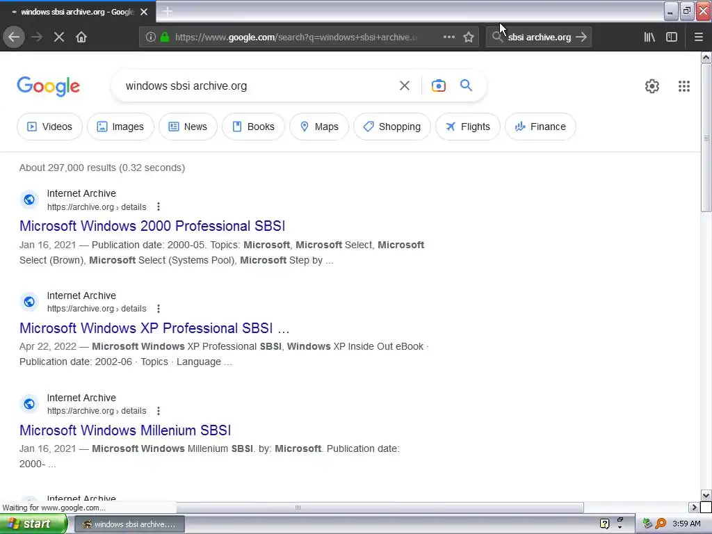Close the Google search results tab
Viewport: 712px width, 534px height.
click(144, 12)
